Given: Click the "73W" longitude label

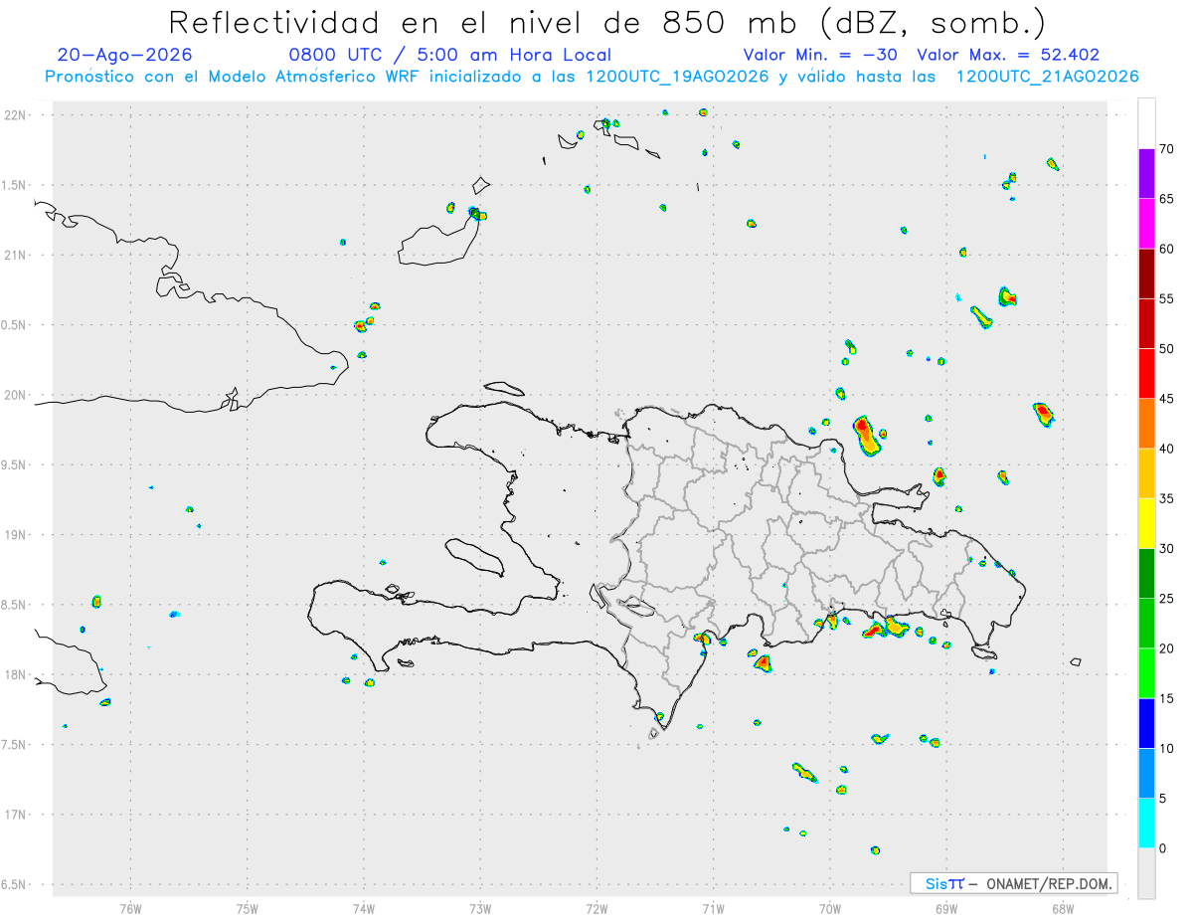Looking at the screenshot, I should coord(480,908).
